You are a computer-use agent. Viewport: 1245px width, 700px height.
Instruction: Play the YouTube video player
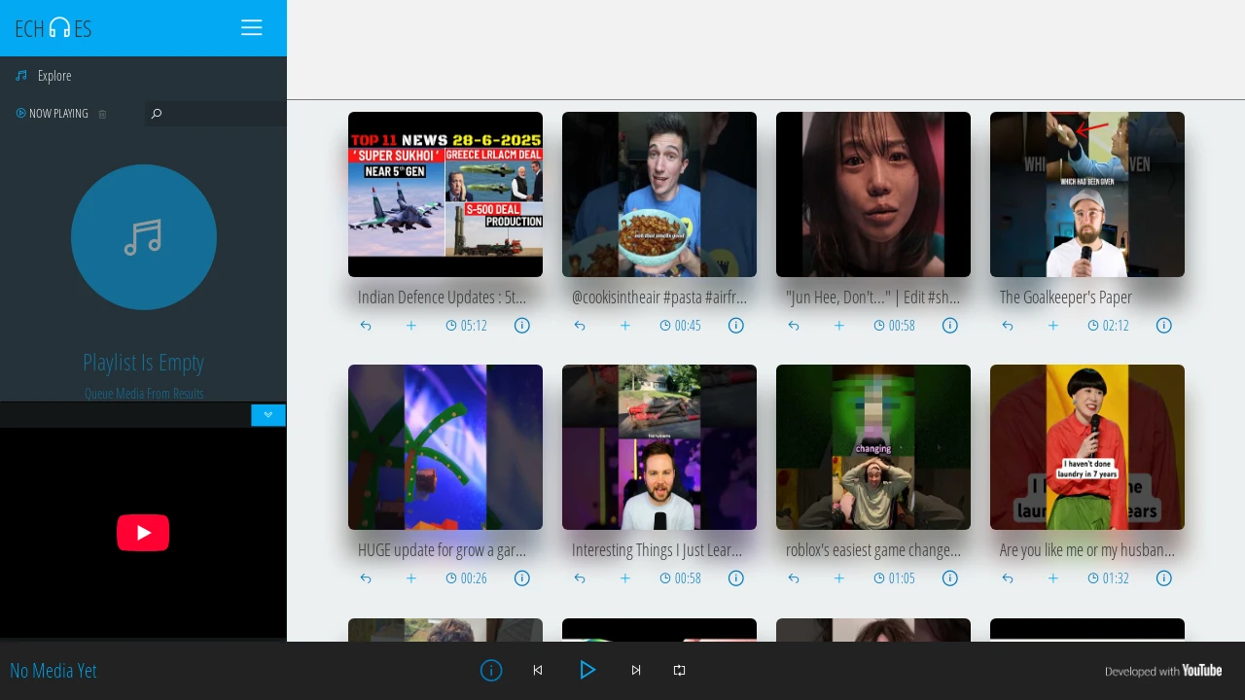pyautogui.click(x=143, y=533)
